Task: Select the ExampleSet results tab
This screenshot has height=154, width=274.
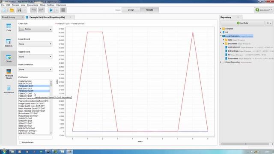Action: (x=47, y=17)
